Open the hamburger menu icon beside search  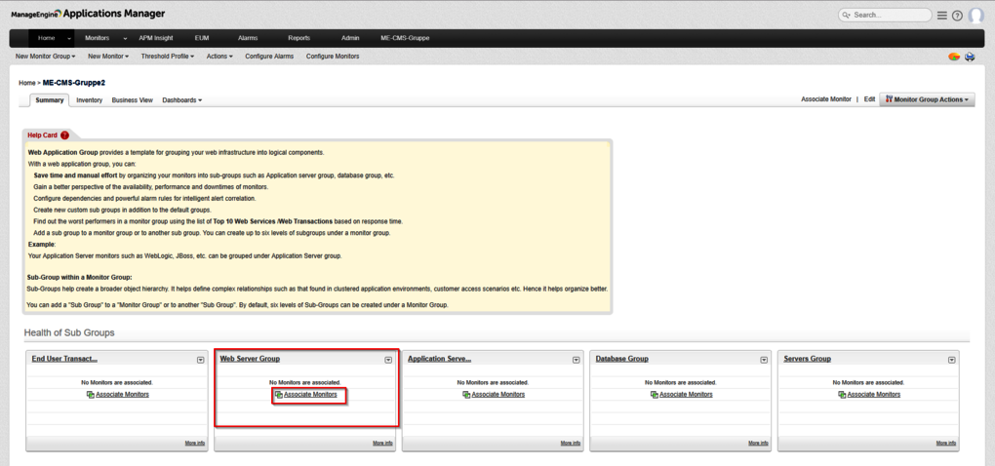pyautogui.click(x=941, y=16)
